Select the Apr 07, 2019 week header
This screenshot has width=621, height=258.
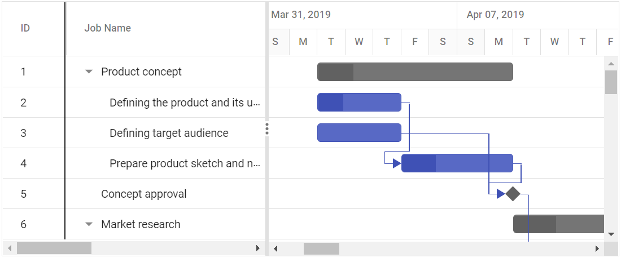[x=495, y=15]
